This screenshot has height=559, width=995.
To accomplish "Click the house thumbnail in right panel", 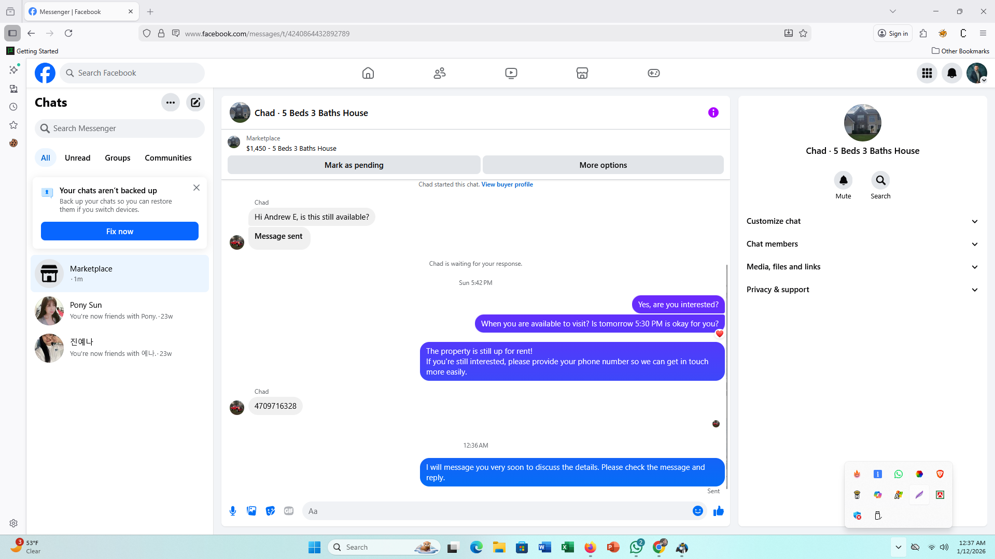I will click(862, 123).
